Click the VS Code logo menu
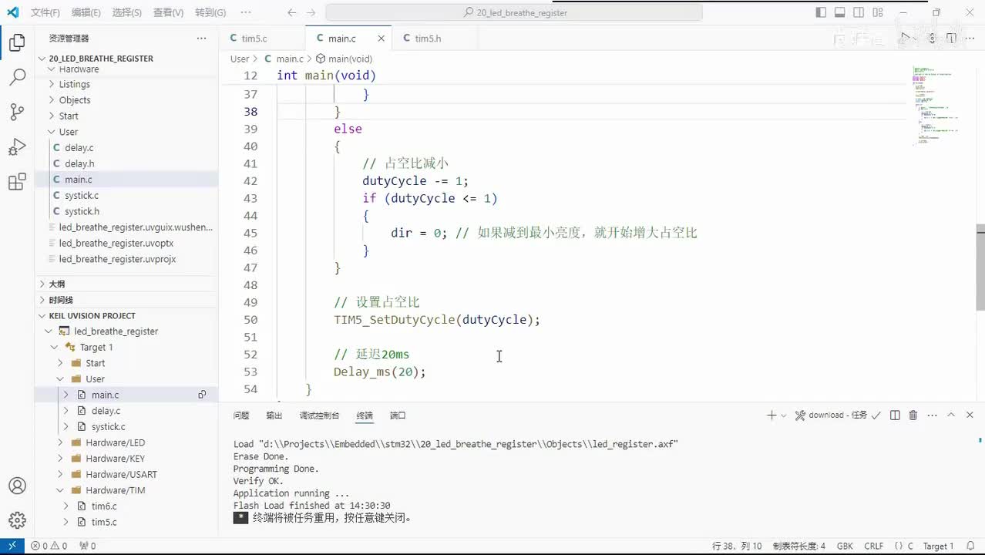The height and width of the screenshot is (555, 985). [12, 12]
